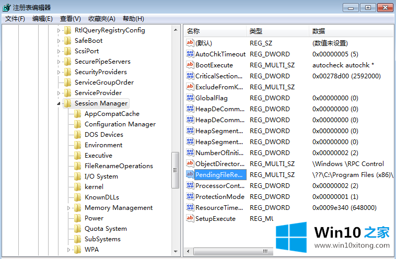
Task: Select the PendingFileRenameOperations value row
Action: 219,175
